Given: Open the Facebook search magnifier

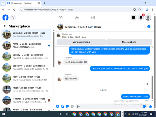Looking at the screenshot, I should click(13, 17).
